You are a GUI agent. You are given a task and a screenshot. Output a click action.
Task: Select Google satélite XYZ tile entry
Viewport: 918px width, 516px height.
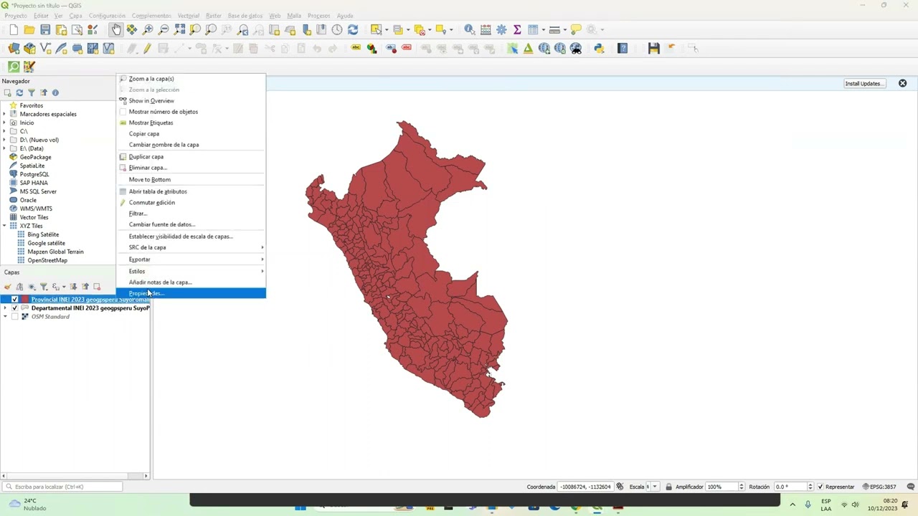point(46,243)
